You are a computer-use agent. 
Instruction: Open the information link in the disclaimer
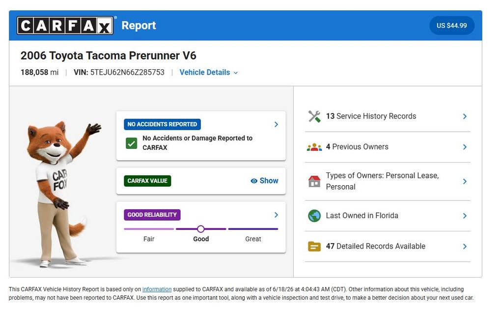[157, 289]
